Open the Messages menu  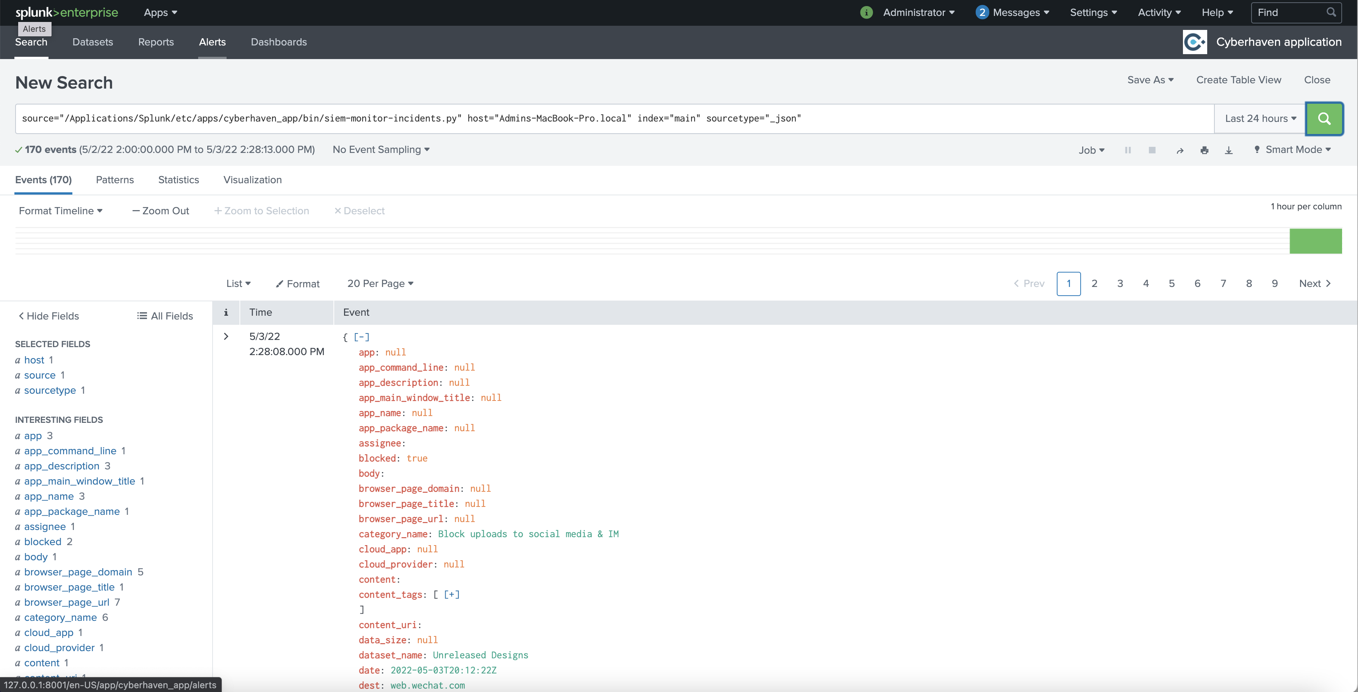(x=1013, y=12)
